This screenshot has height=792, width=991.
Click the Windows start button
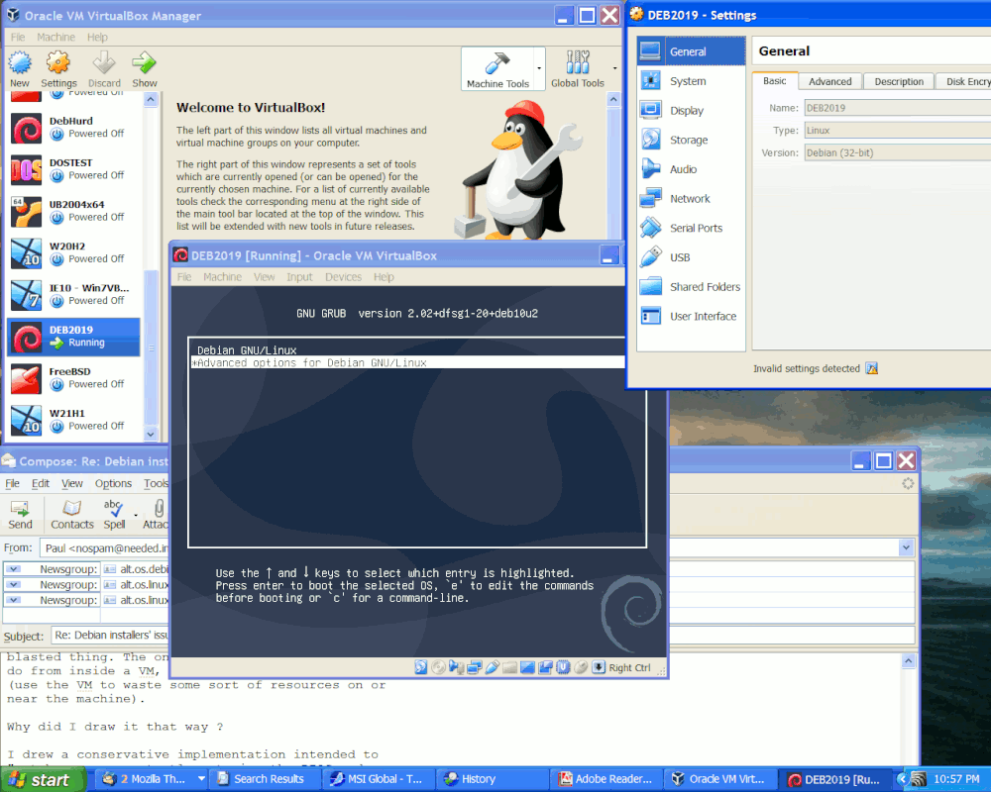[x=42, y=779]
